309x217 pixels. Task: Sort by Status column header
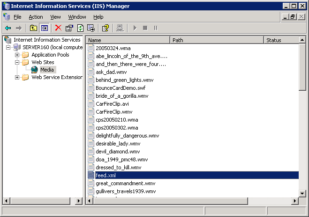tap(281, 40)
